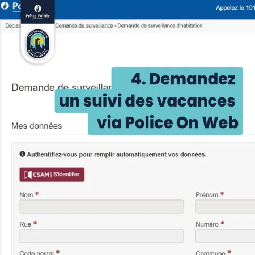This screenshot has width=255, height=255.
Task: Click the Rue input field
Action: pyautogui.click(x=101, y=236)
